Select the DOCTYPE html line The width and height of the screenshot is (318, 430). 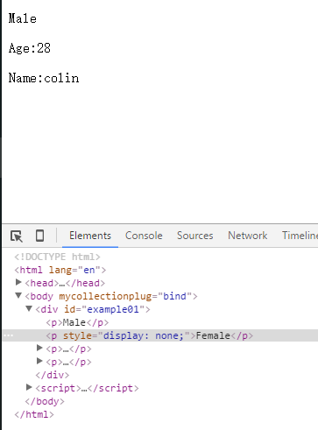[x=57, y=257]
